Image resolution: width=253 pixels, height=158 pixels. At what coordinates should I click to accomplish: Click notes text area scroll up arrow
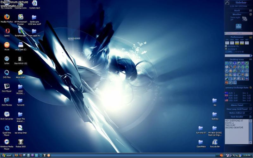pos(250,121)
